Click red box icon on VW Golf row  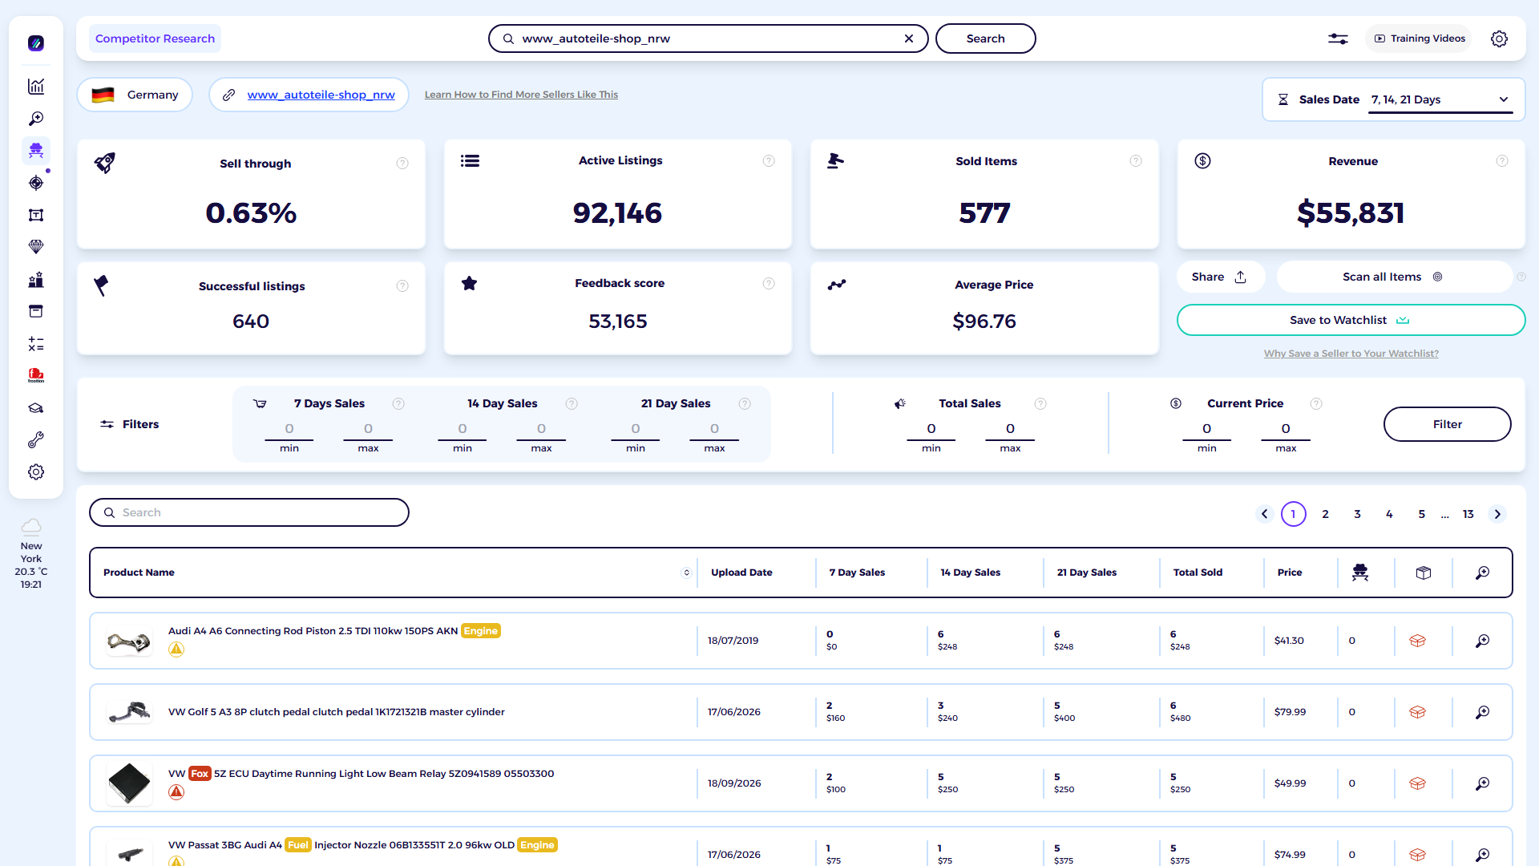1417,712
